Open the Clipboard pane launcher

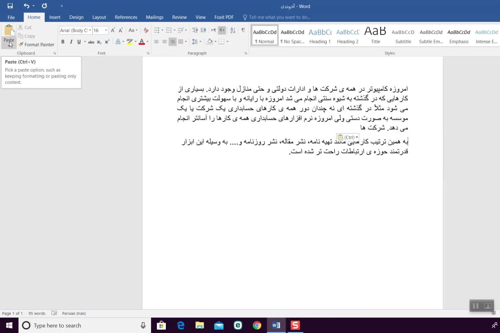click(55, 53)
